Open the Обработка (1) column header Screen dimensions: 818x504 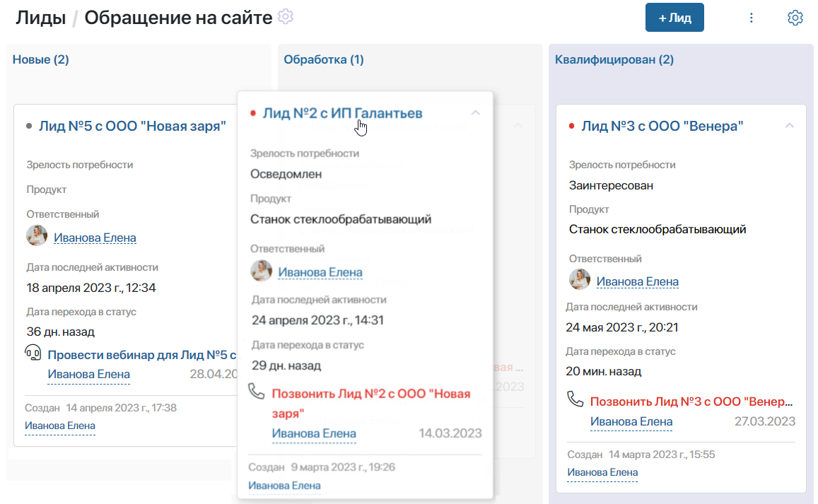point(323,59)
